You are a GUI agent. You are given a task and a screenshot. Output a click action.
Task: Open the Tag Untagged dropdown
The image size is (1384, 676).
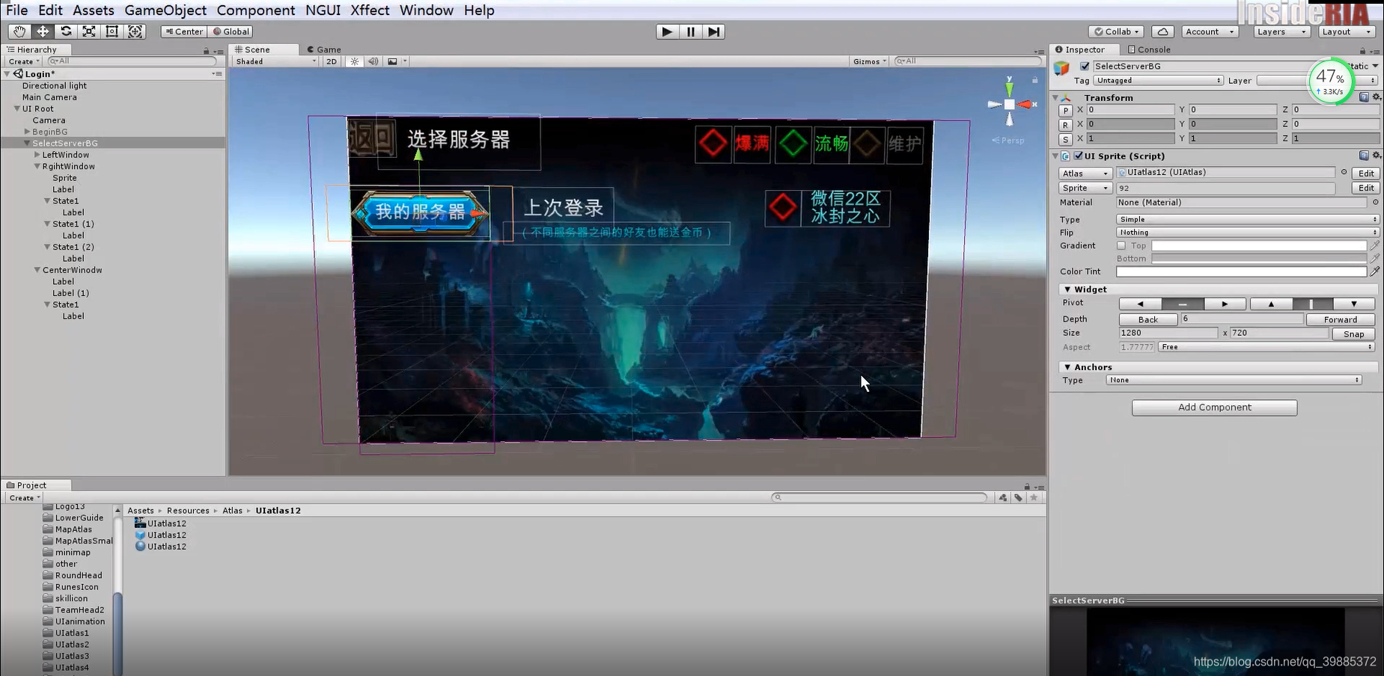point(1158,80)
